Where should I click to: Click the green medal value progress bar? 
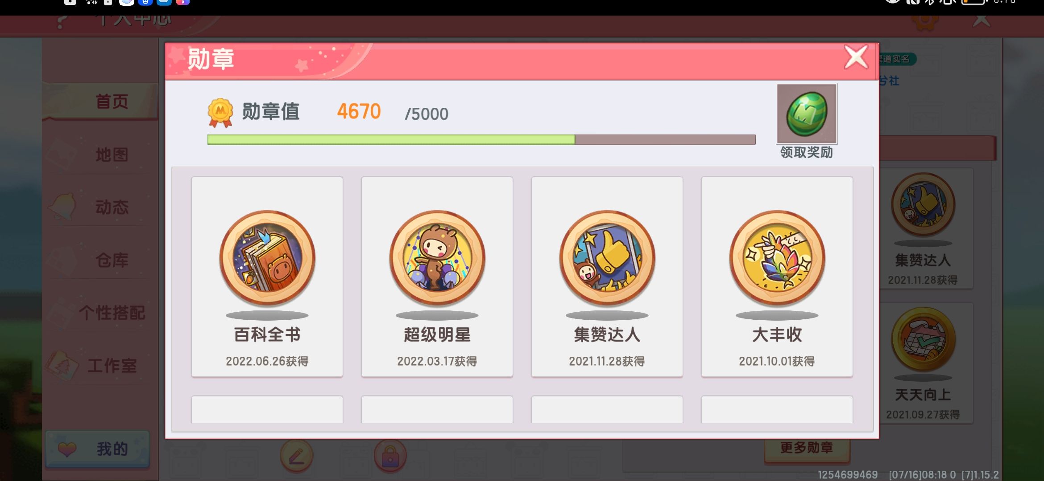click(x=481, y=140)
